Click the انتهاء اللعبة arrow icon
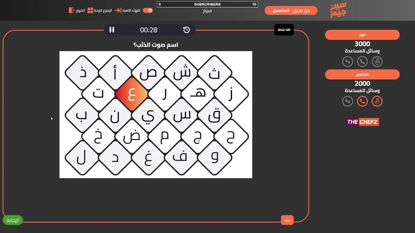The image size is (415, 233). pos(118,10)
